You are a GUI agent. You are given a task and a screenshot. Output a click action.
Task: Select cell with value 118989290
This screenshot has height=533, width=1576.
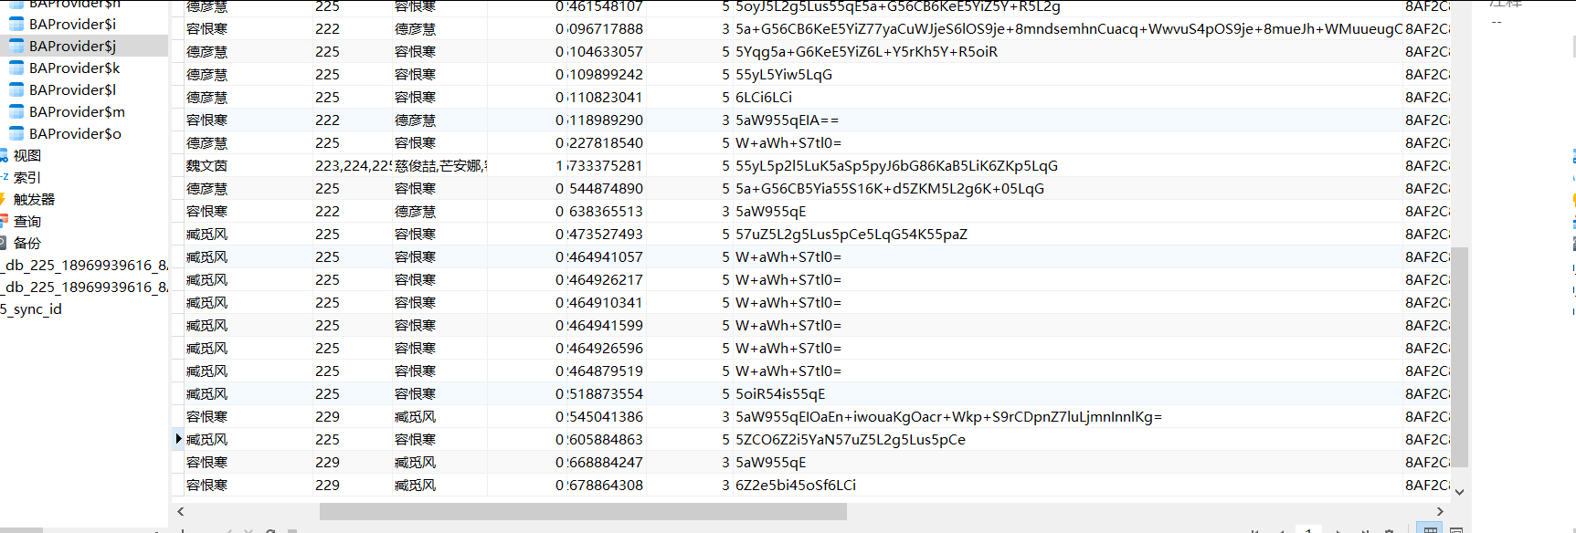[x=606, y=120]
